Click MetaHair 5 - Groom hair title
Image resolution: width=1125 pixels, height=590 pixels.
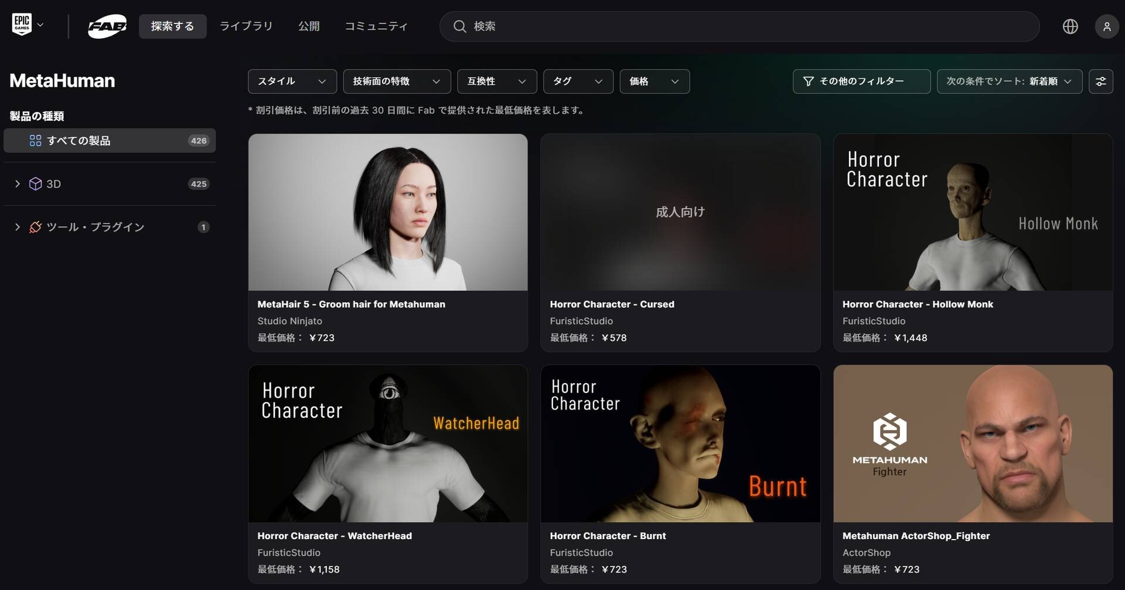click(351, 304)
